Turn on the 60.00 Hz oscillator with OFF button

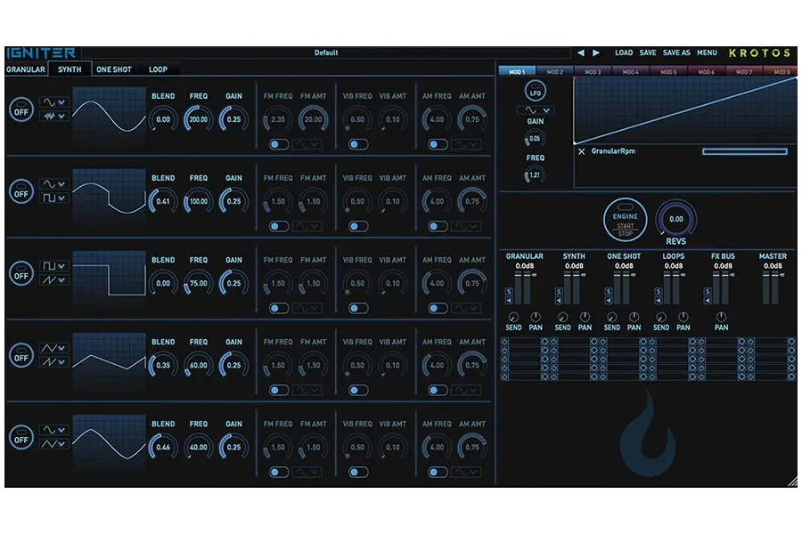click(x=21, y=355)
